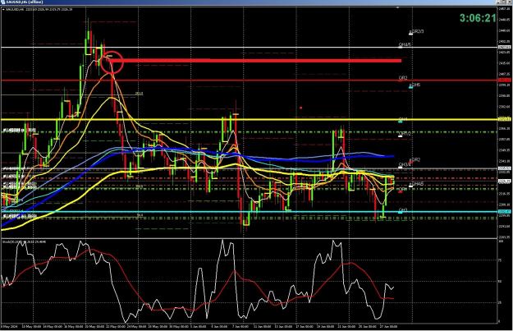Click the 22 May date on time axis
513x331 pixels.
pos(117,327)
